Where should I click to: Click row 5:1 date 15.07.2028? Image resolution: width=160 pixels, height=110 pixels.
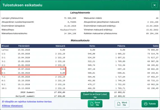point(24,69)
